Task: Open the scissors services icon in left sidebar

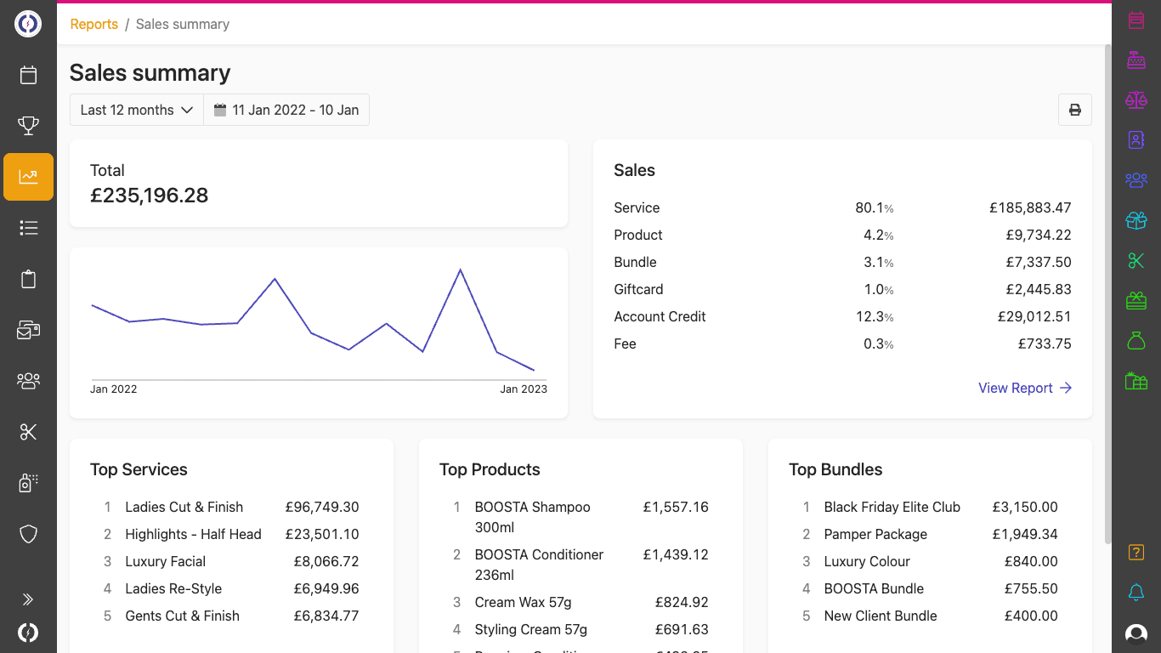Action: (28, 432)
